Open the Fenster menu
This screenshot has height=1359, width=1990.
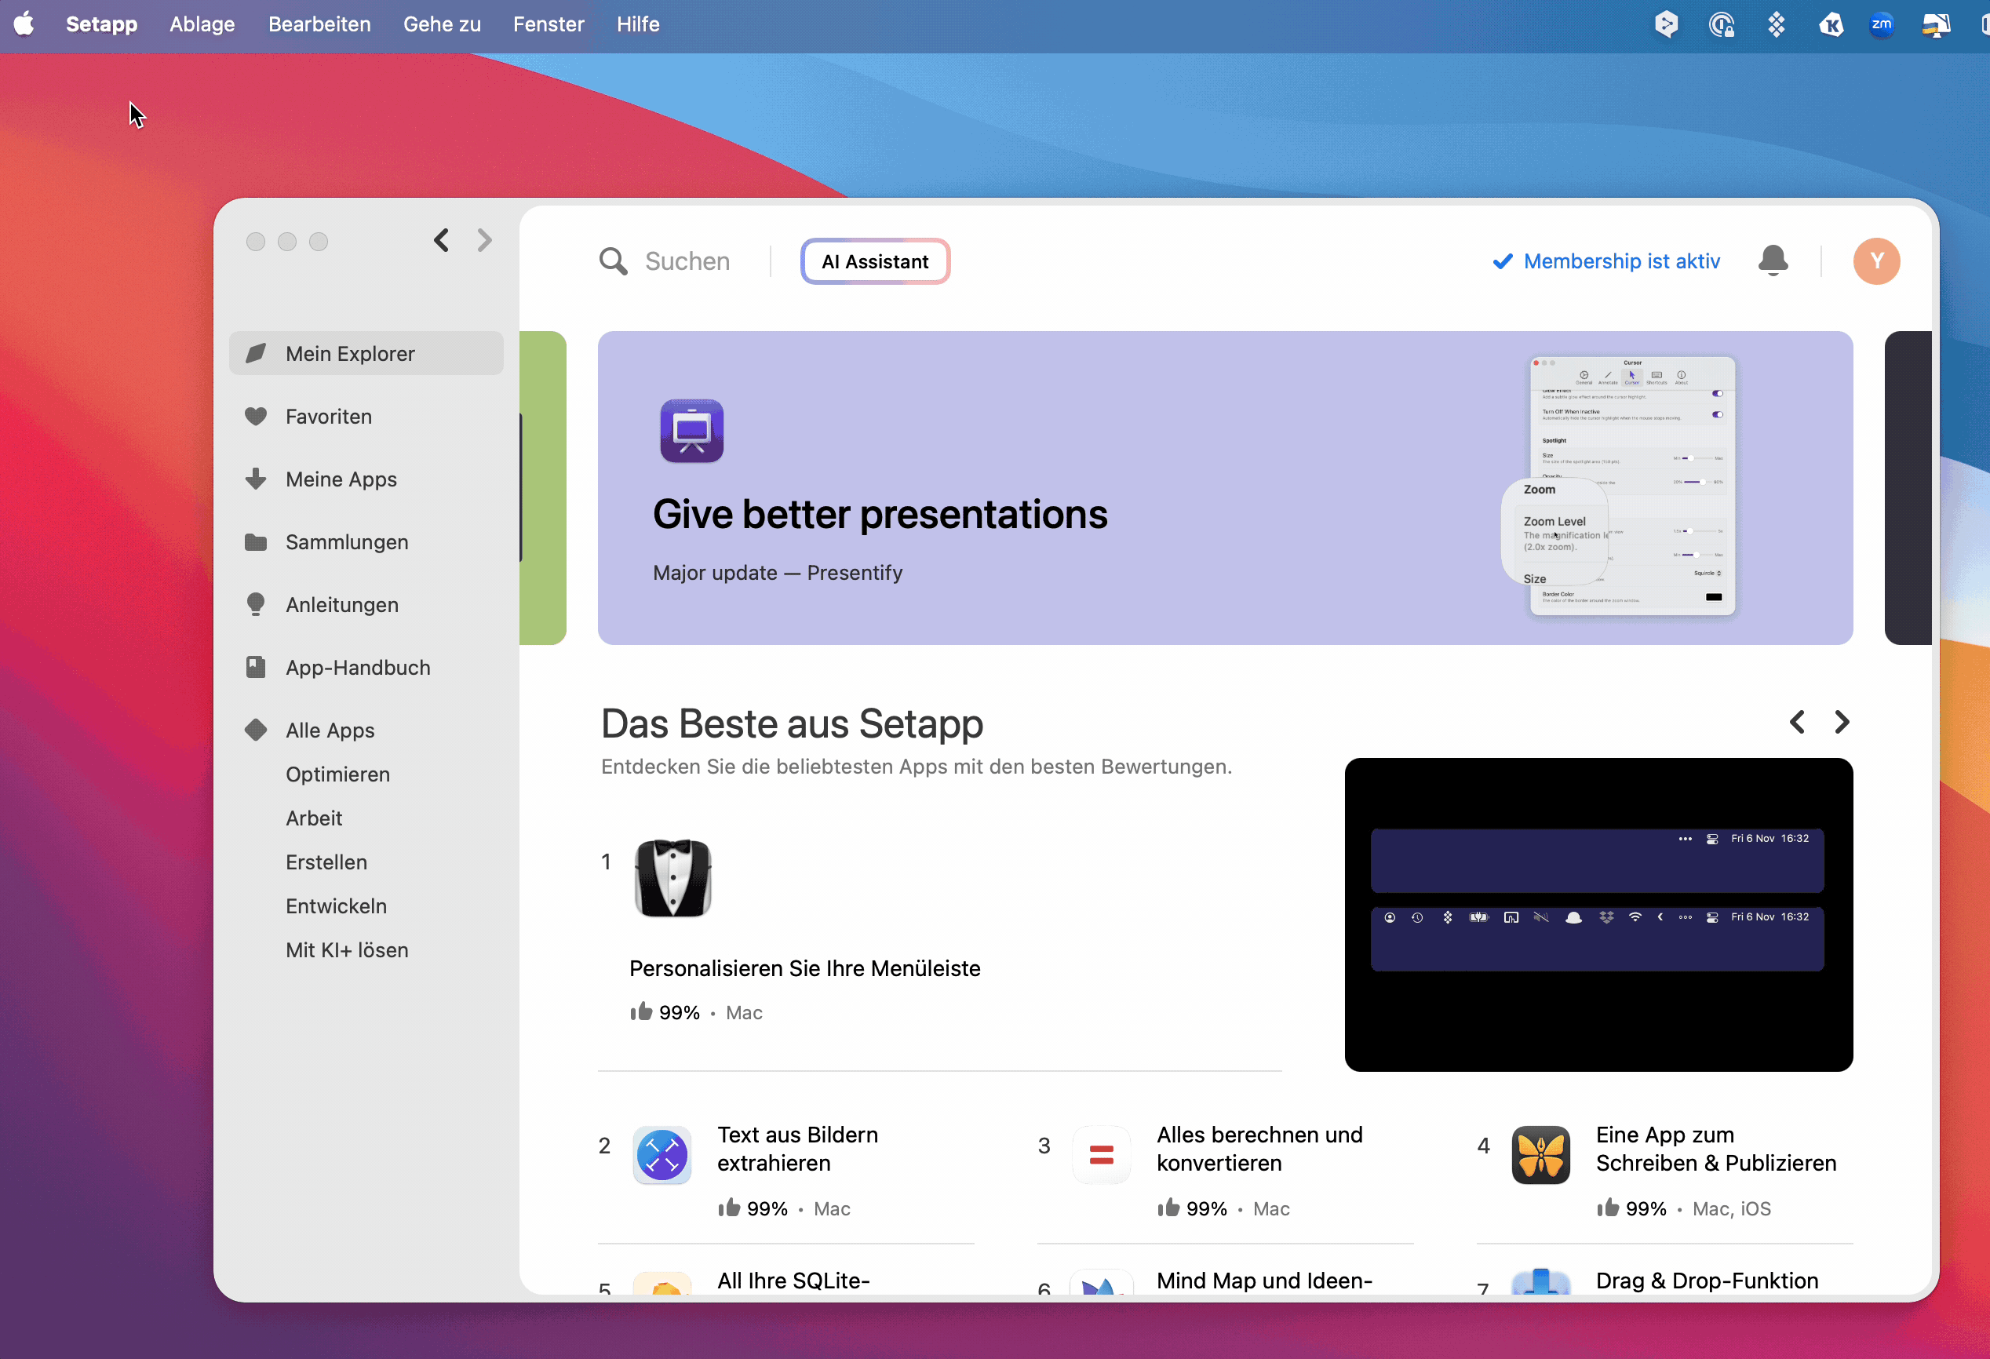click(x=548, y=24)
